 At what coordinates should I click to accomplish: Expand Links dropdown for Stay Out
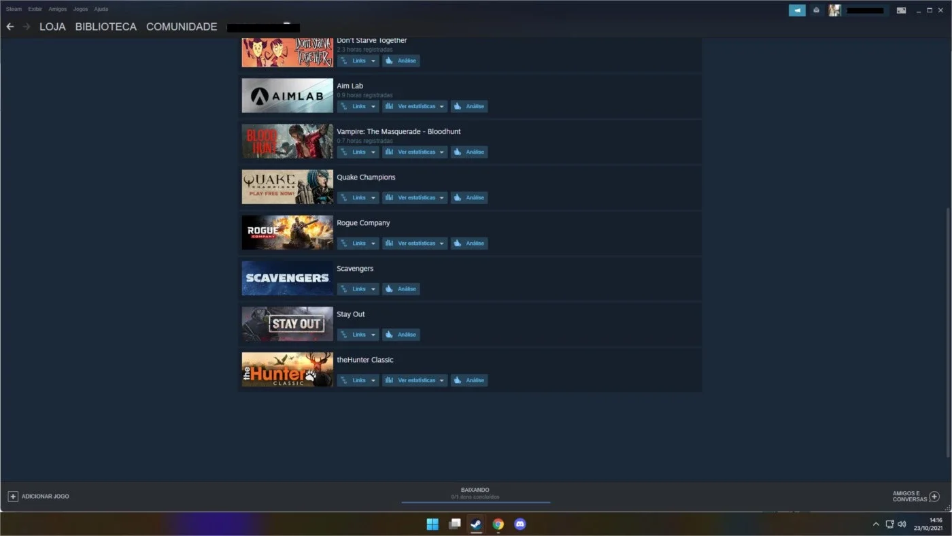pyautogui.click(x=358, y=334)
